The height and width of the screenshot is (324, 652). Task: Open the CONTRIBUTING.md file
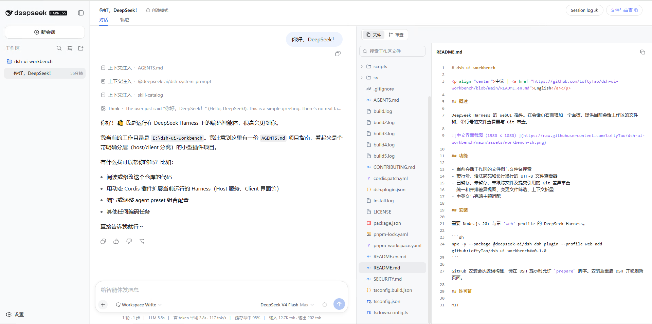(x=392, y=167)
